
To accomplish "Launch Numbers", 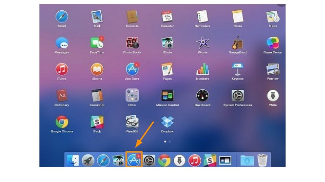I will click(x=202, y=70).
